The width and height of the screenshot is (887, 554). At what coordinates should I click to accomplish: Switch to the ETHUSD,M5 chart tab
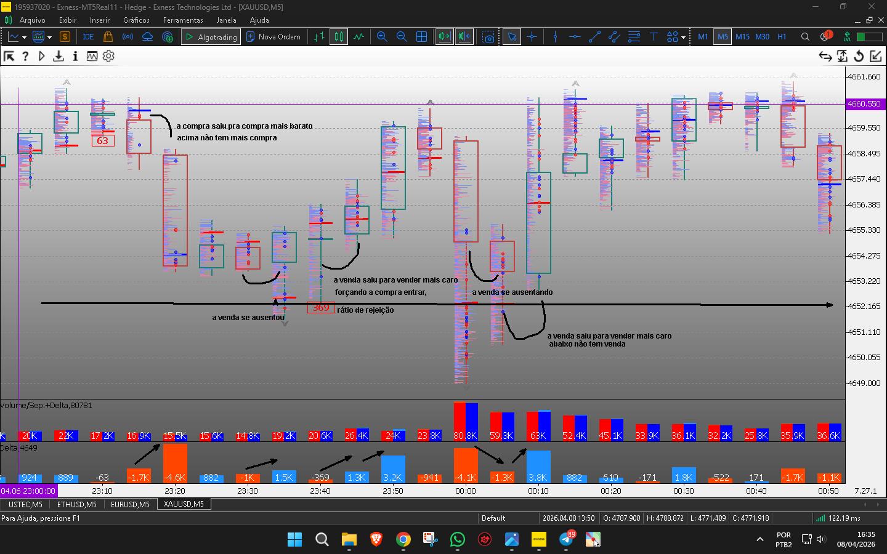[x=76, y=504]
